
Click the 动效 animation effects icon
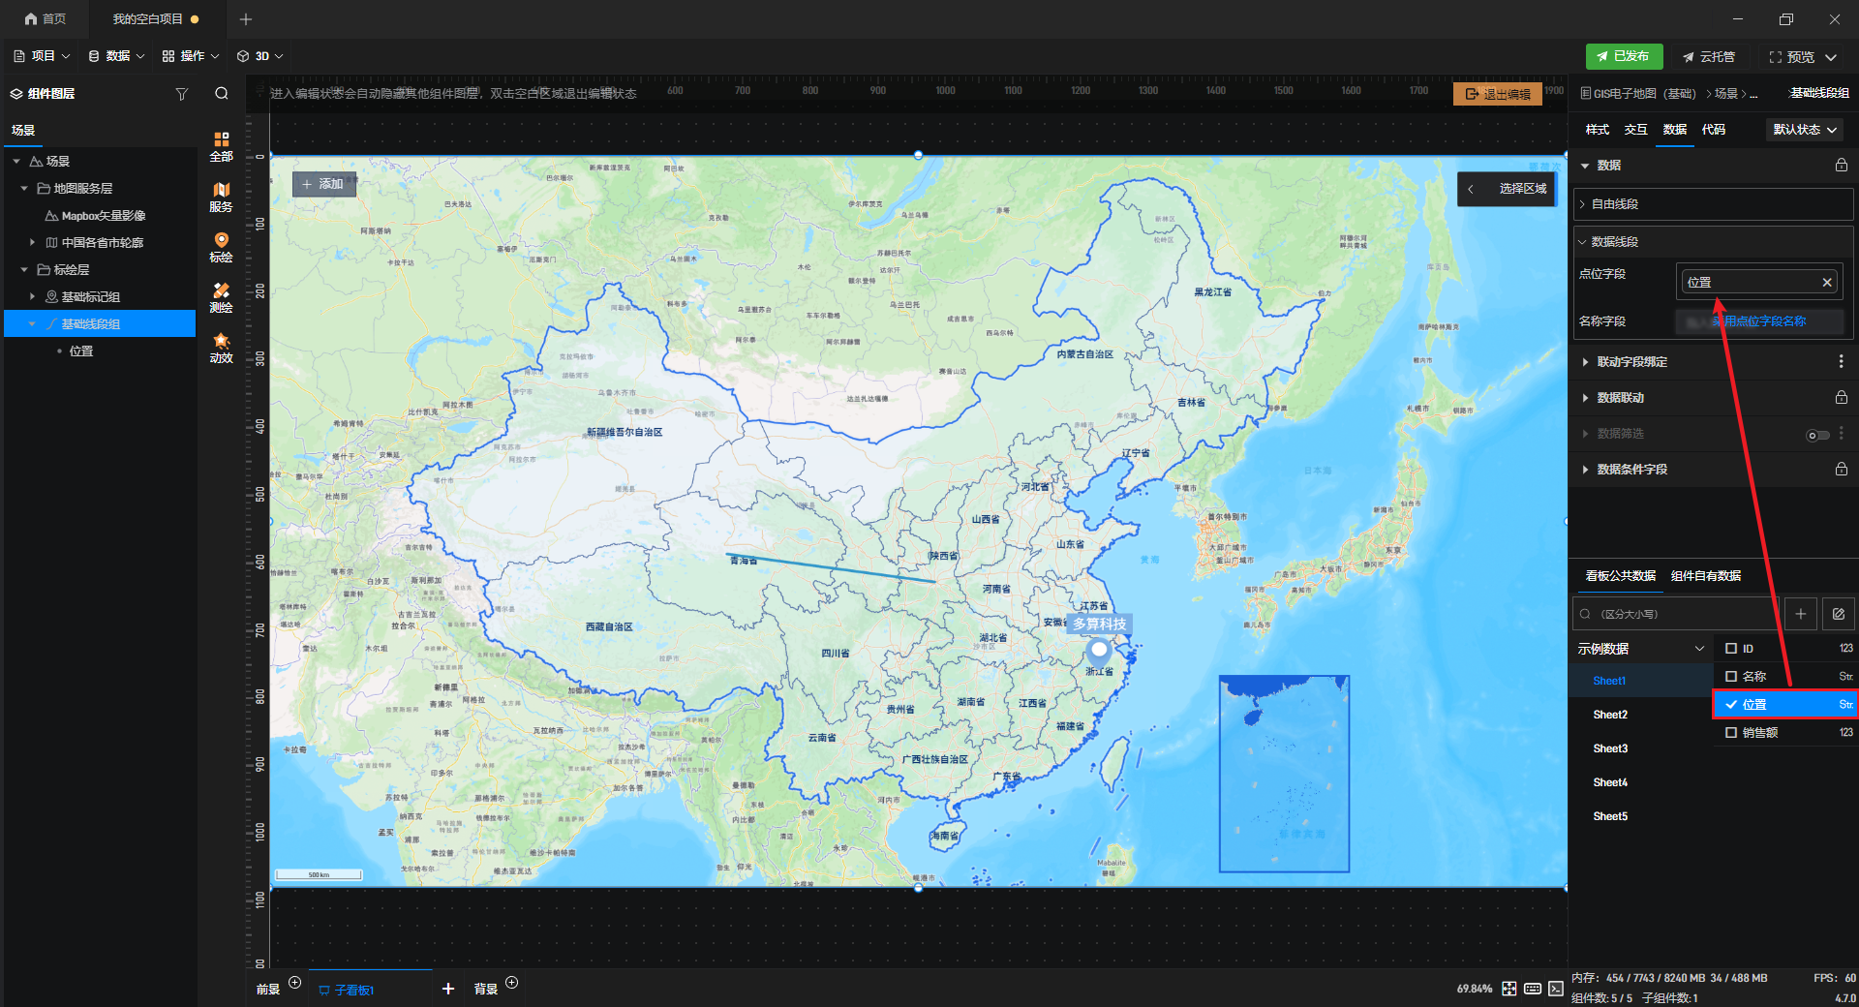tap(221, 348)
